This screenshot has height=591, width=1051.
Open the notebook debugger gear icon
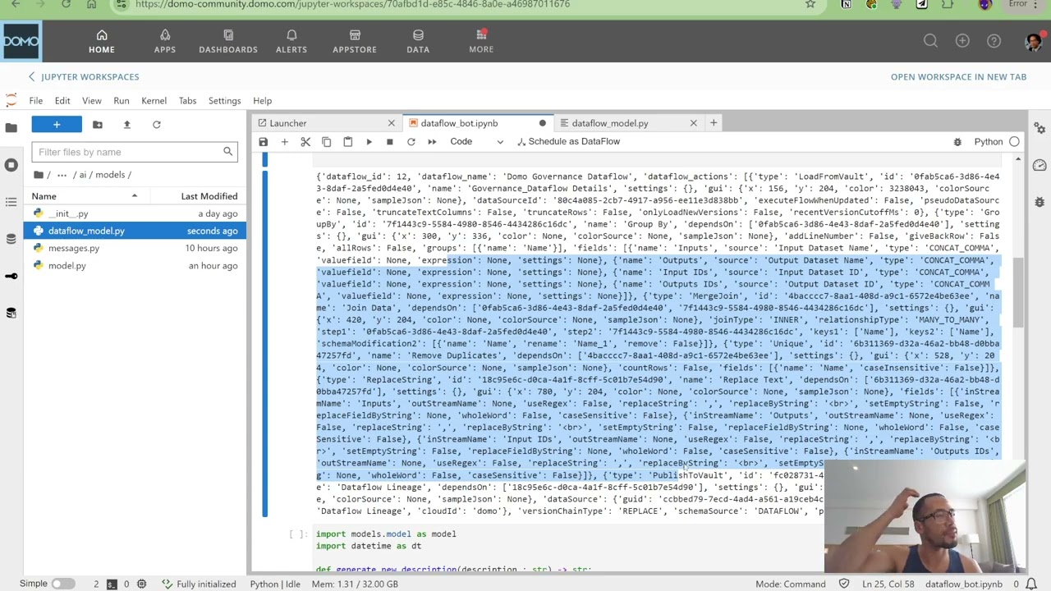(x=957, y=142)
